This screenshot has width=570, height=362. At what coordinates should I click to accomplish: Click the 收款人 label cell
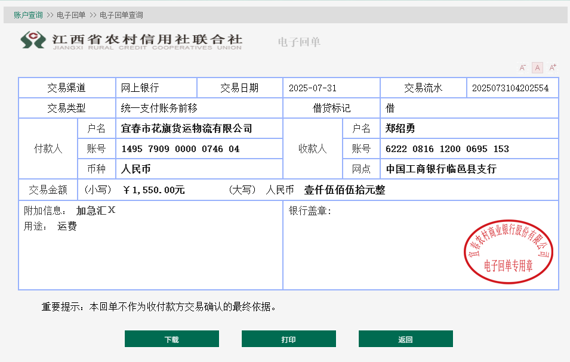tap(313, 148)
